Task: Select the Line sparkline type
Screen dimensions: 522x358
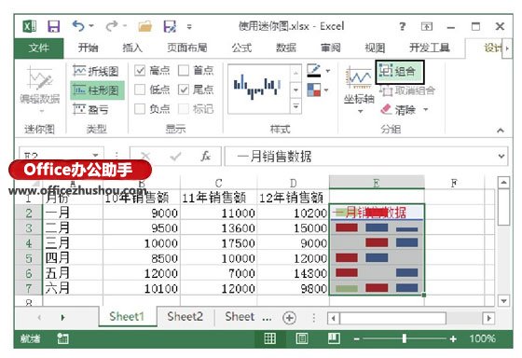Action: click(96, 71)
